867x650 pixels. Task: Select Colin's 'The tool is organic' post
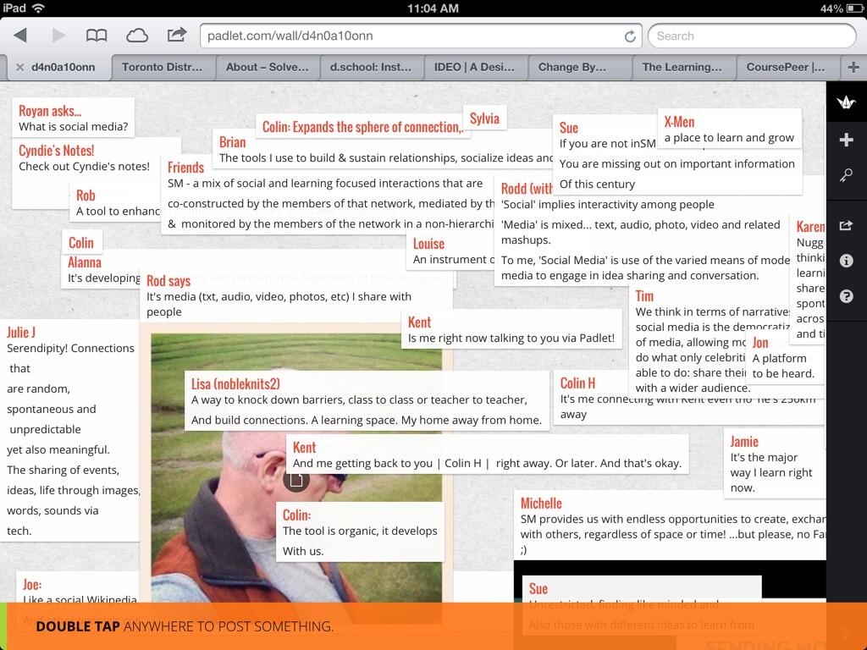(x=360, y=532)
